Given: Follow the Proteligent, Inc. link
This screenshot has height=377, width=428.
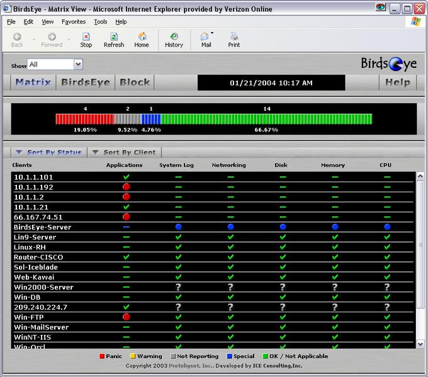Looking at the screenshot, I should (x=191, y=366).
